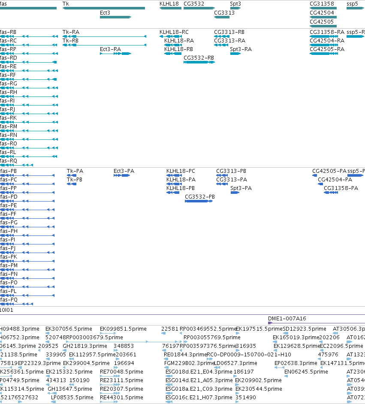
Task: Select the RE70048.5prime EST label
Action: click(121, 372)
